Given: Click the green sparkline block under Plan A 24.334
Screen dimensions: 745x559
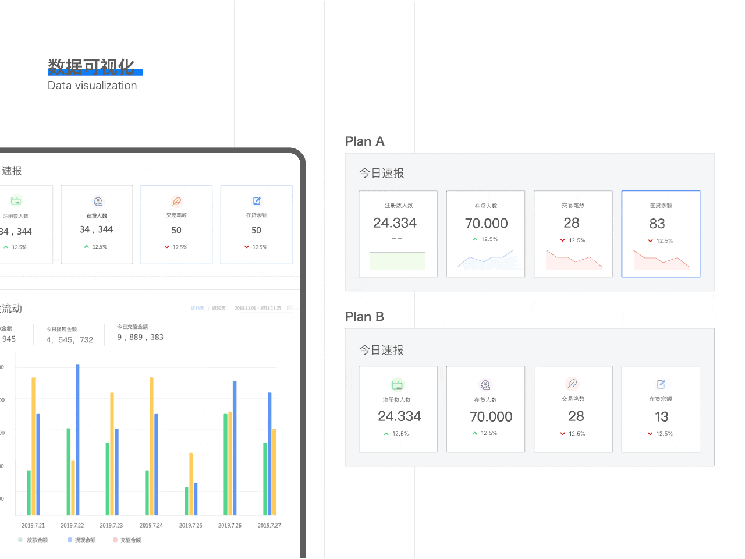Looking at the screenshot, I should pyautogui.click(x=398, y=260).
